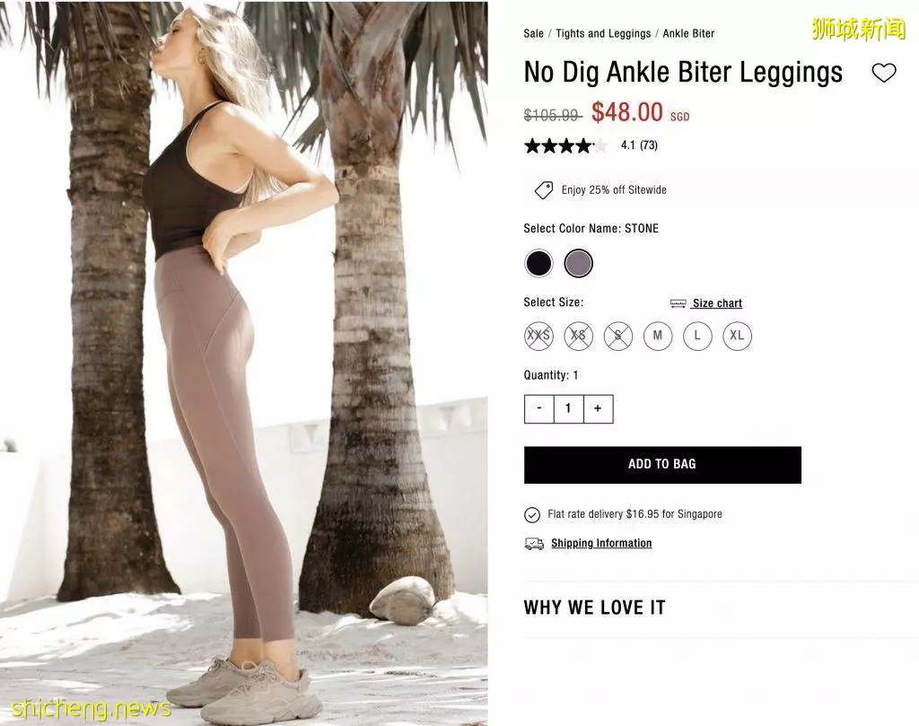
Task: Open the Sale breadcrumb
Action: tap(533, 33)
